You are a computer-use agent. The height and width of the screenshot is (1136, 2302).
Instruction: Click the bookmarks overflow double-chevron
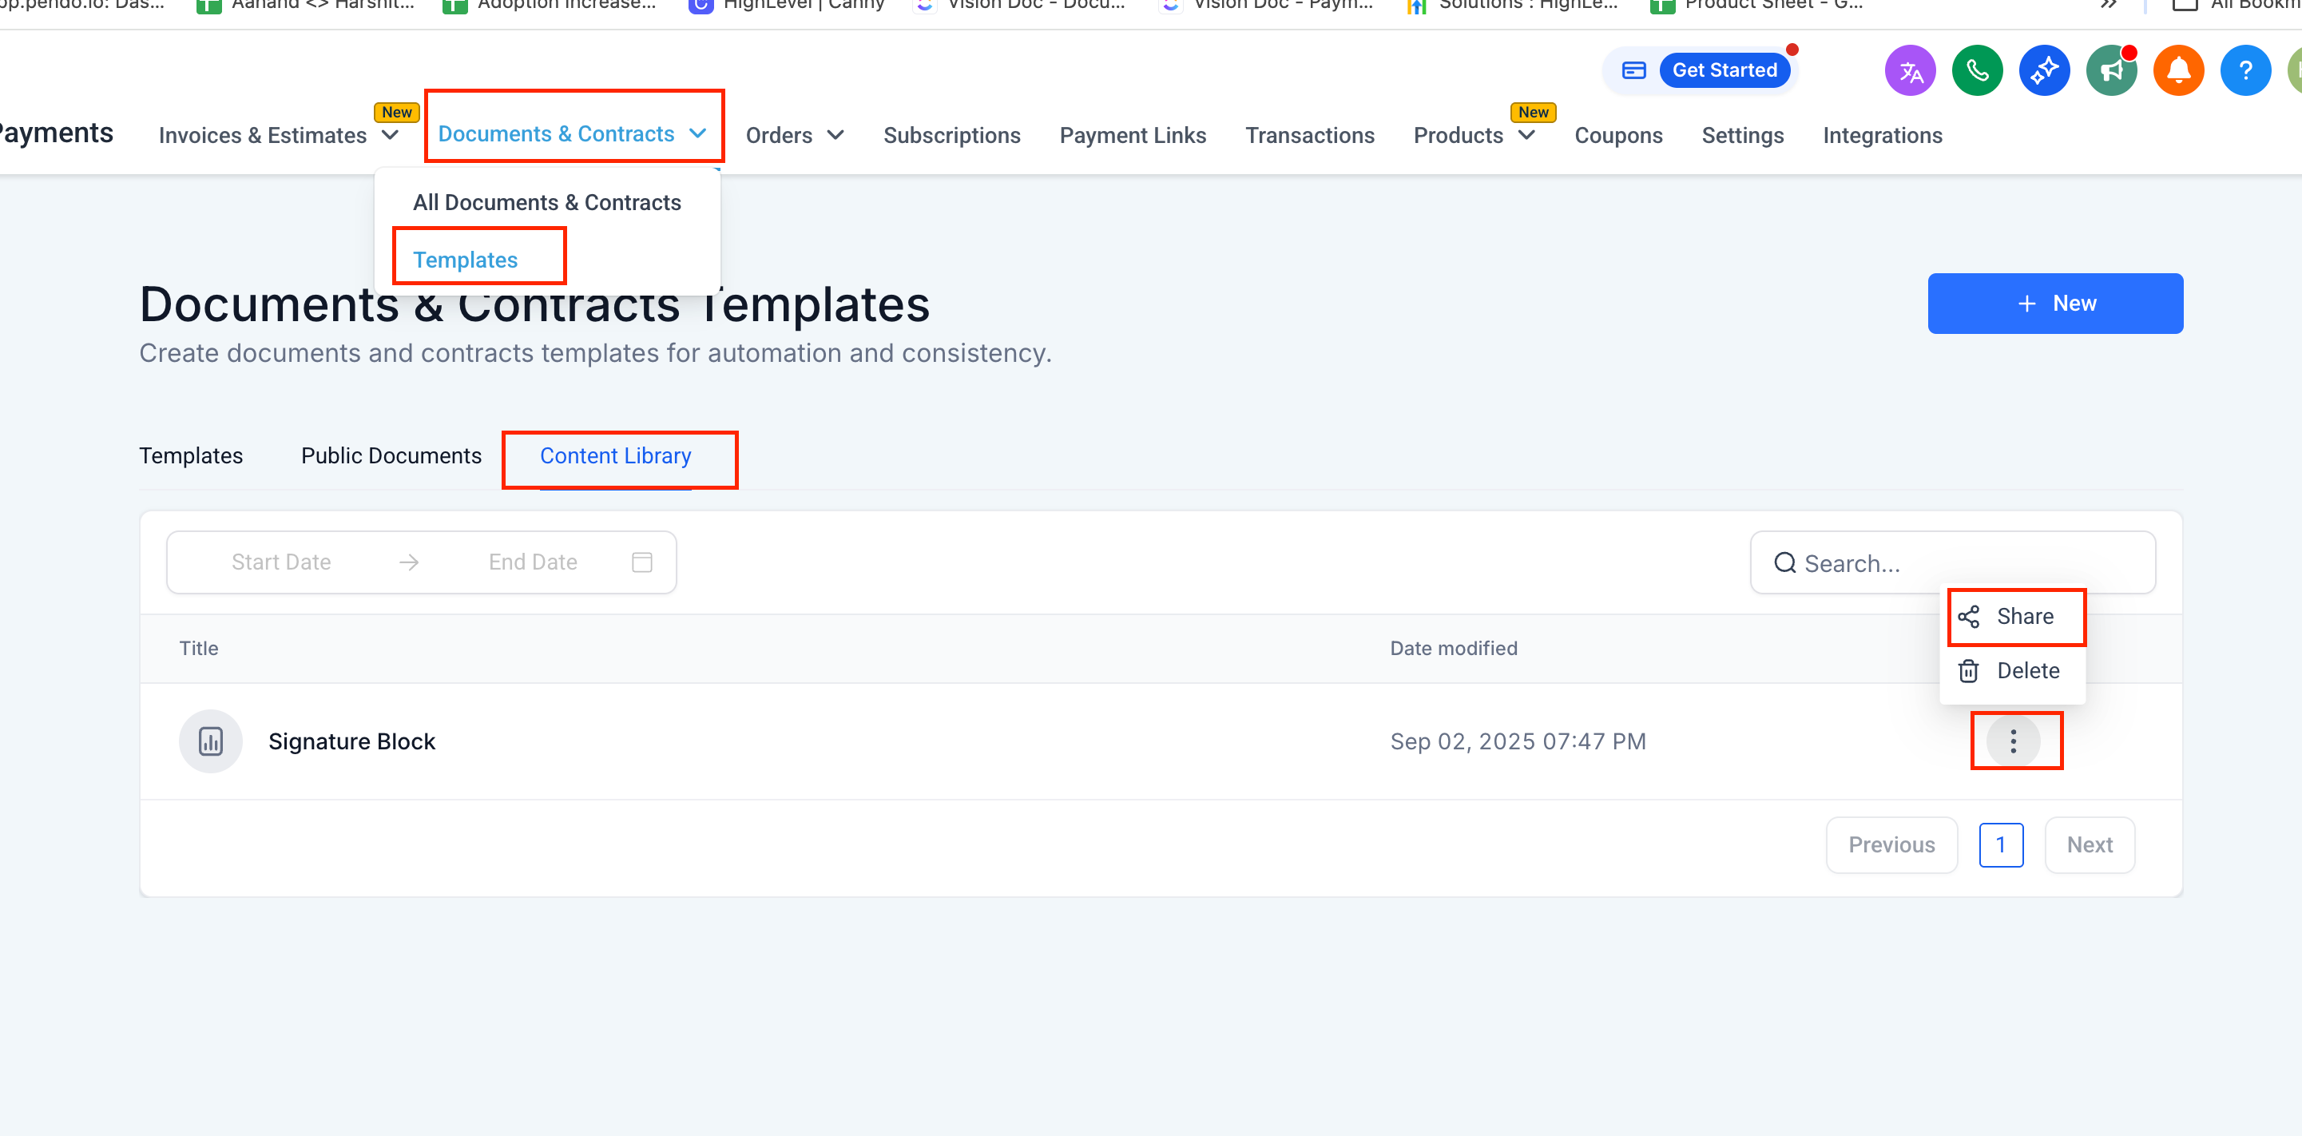point(2108,6)
